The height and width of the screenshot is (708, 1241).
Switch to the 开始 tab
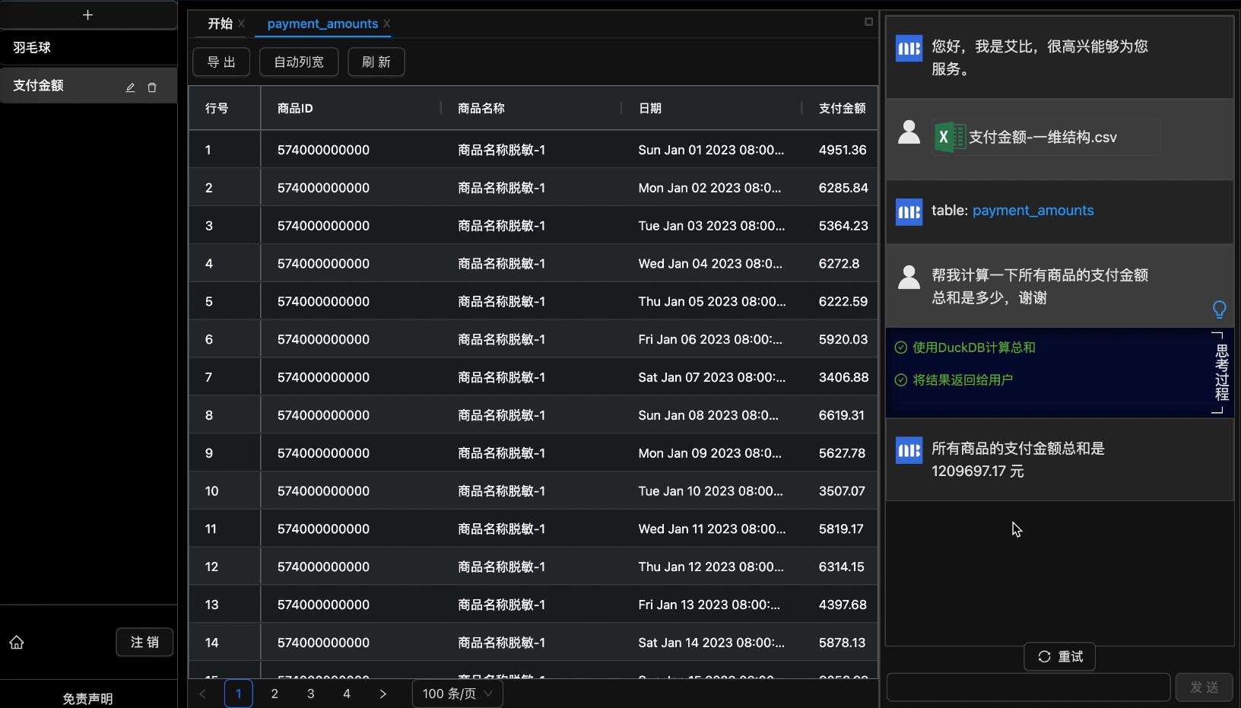tap(220, 24)
